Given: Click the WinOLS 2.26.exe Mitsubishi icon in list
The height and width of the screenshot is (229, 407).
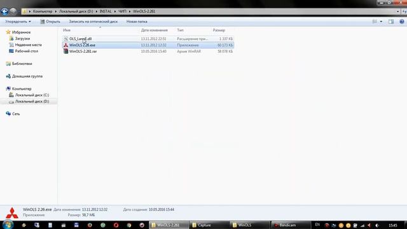Looking at the screenshot, I should [66, 45].
